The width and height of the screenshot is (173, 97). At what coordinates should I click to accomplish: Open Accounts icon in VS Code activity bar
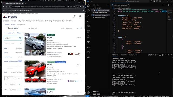(x=88, y=87)
